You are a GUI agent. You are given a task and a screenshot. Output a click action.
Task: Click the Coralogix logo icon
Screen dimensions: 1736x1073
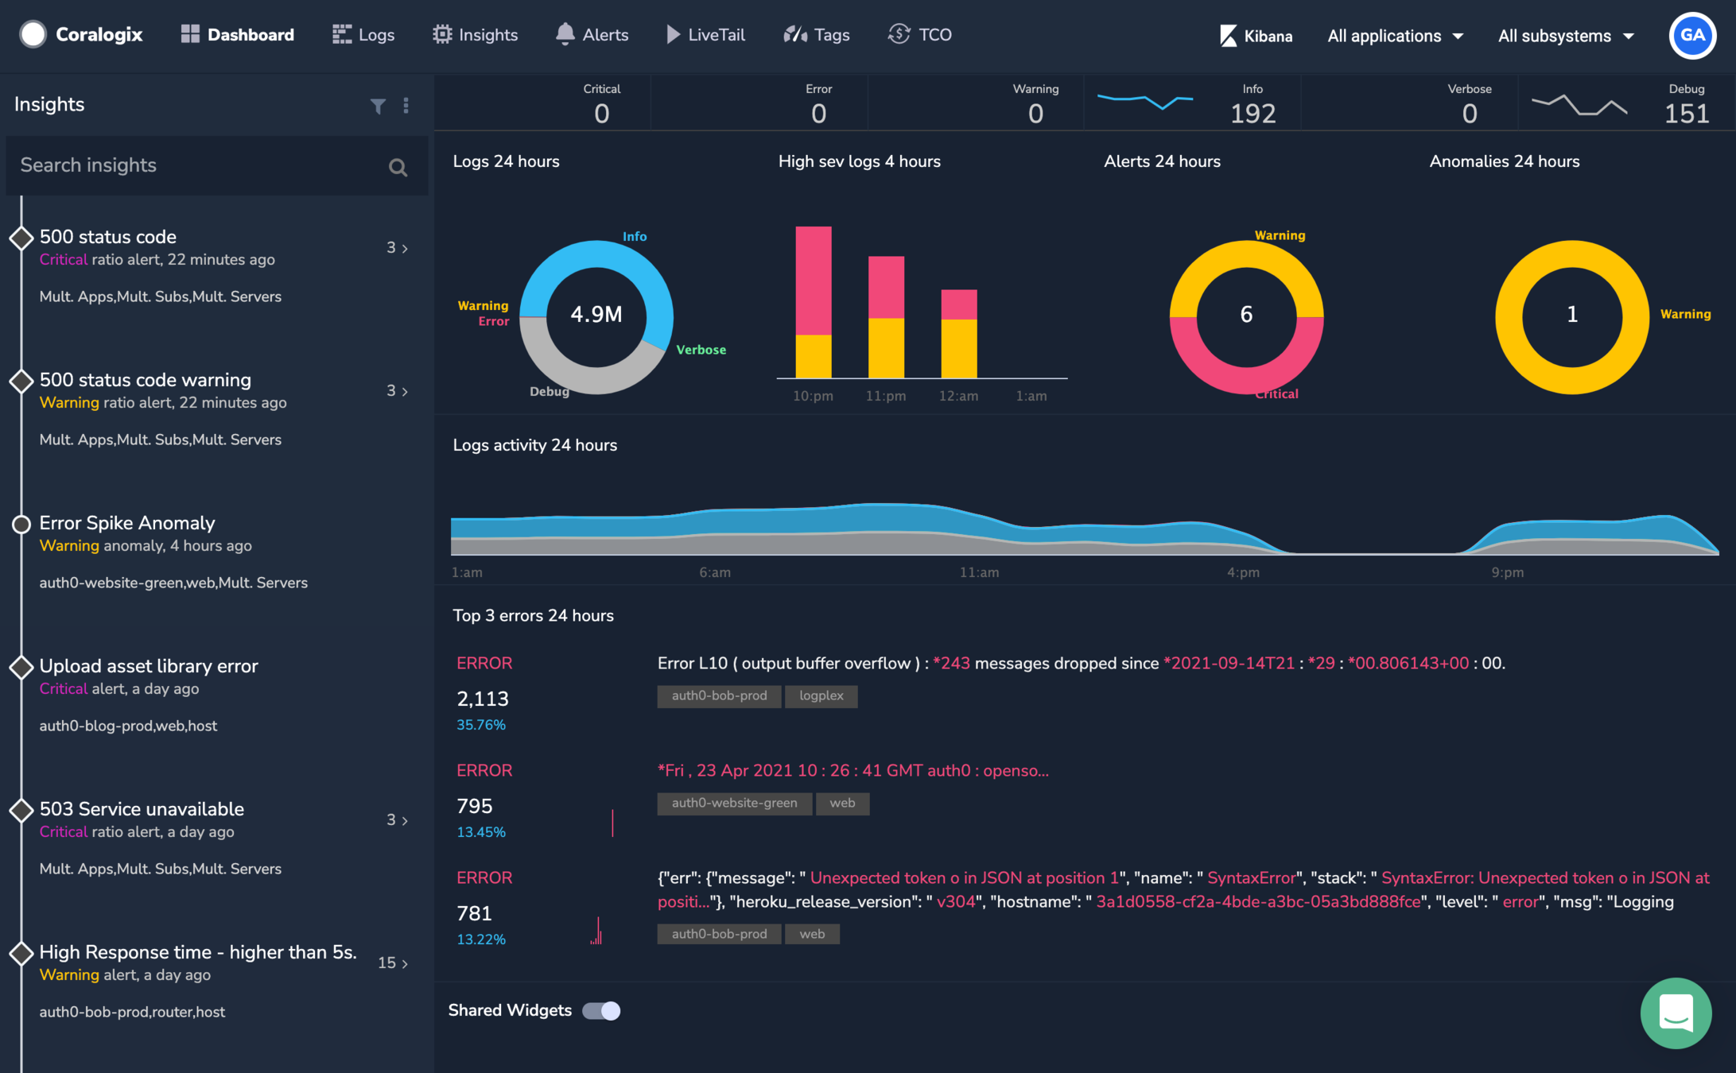tap(33, 34)
